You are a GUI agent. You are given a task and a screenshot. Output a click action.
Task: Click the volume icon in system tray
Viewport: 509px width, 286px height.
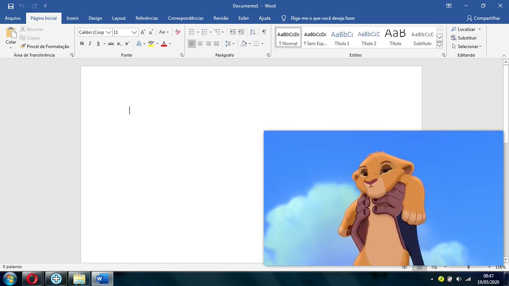(459, 279)
